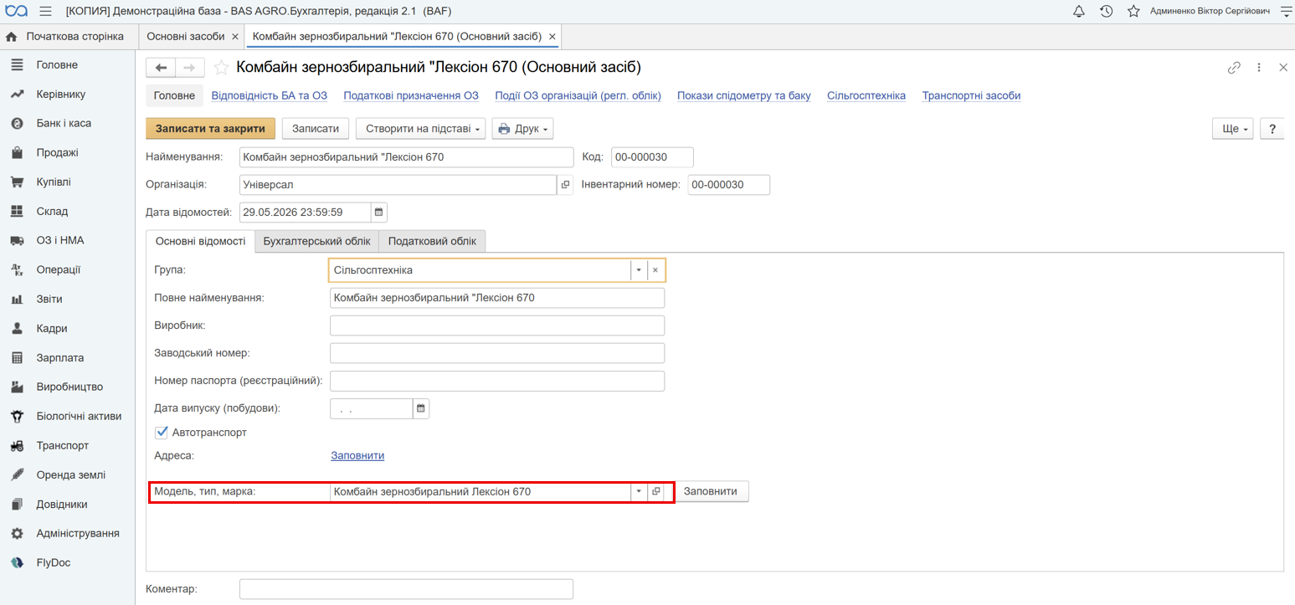Navigate back with the left arrow
1295x605 pixels.
[161, 68]
